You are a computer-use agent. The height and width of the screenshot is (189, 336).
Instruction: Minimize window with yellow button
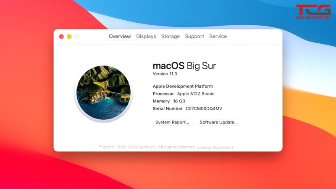coord(69,37)
